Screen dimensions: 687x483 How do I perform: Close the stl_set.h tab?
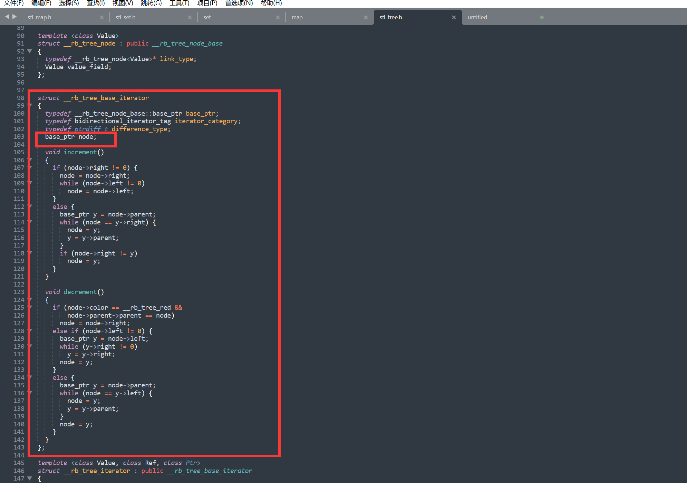tap(190, 17)
